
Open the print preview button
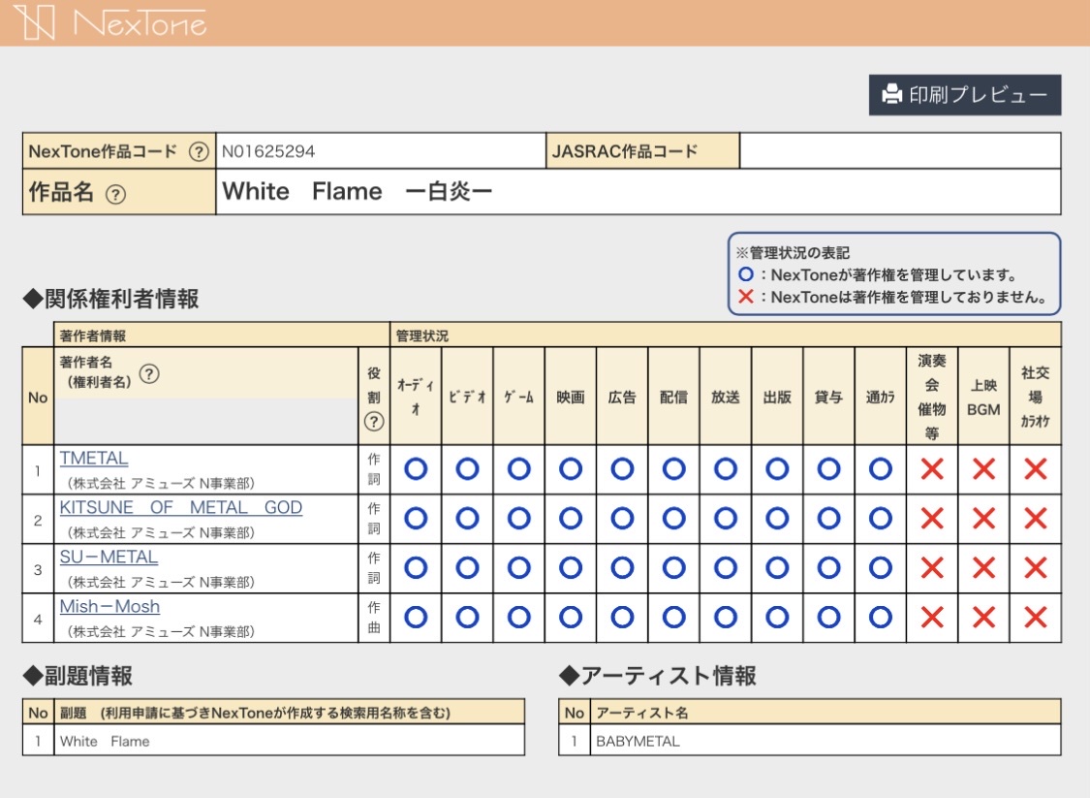[964, 95]
